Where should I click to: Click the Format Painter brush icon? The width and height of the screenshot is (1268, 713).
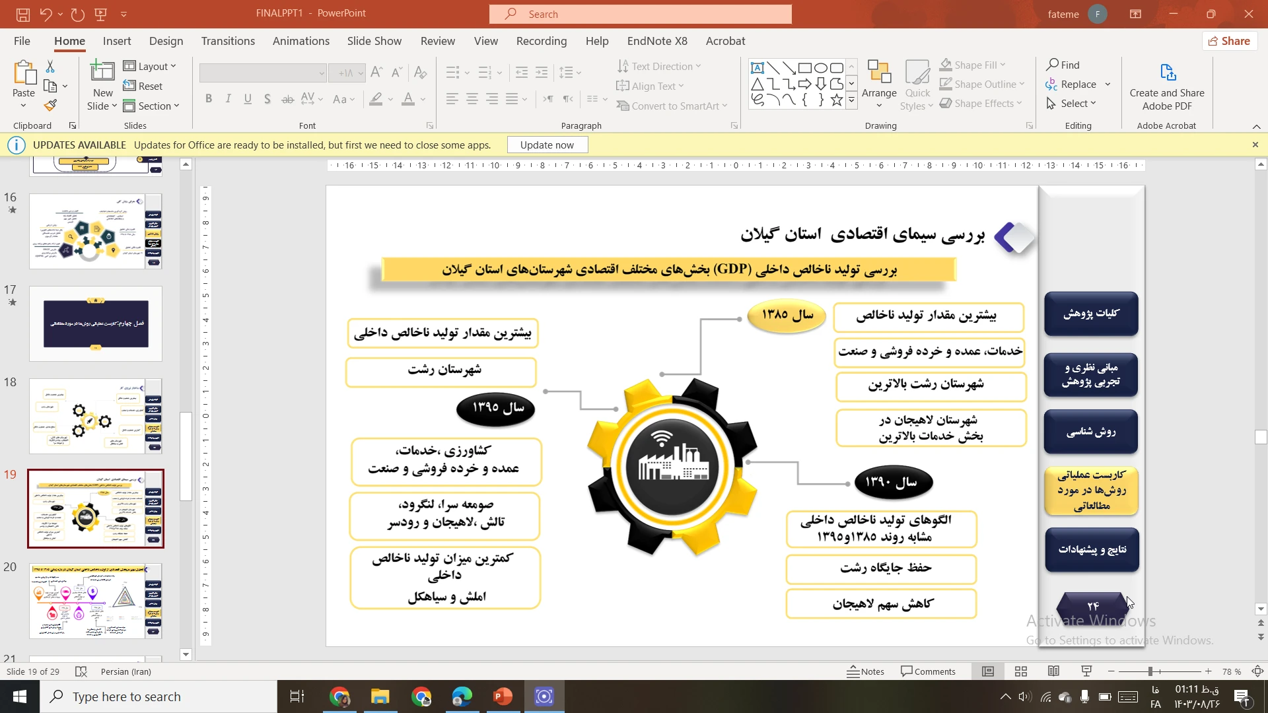point(50,106)
